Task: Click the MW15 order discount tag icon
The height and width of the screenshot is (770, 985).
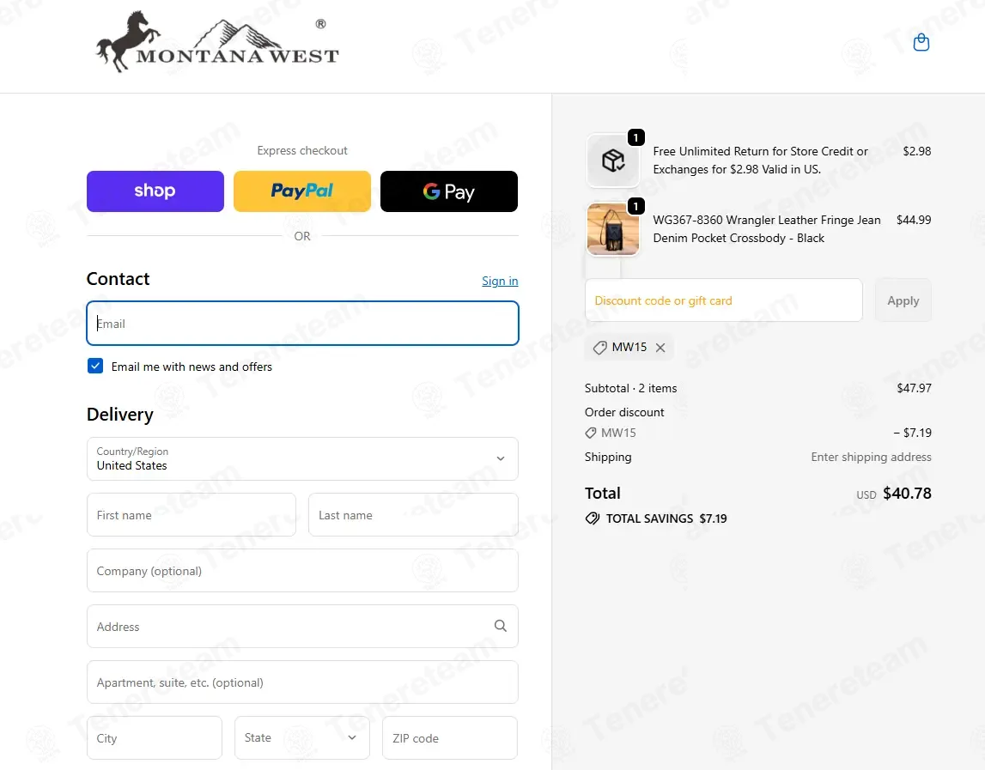Action: 591,433
